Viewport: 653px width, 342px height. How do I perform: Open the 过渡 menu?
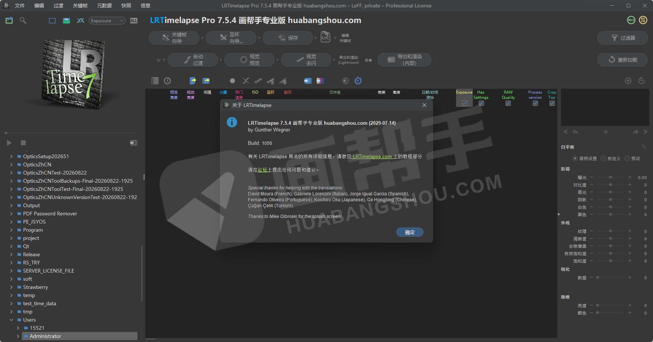(58, 6)
